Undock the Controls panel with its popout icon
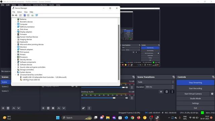 (213, 77)
